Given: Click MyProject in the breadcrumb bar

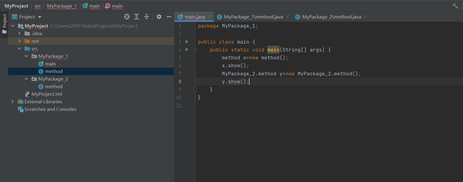Looking at the screenshot, I should point(16,6).
